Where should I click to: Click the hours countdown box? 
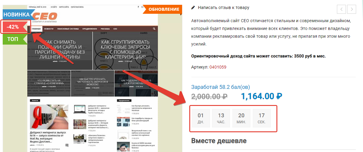tap(221, 118)
